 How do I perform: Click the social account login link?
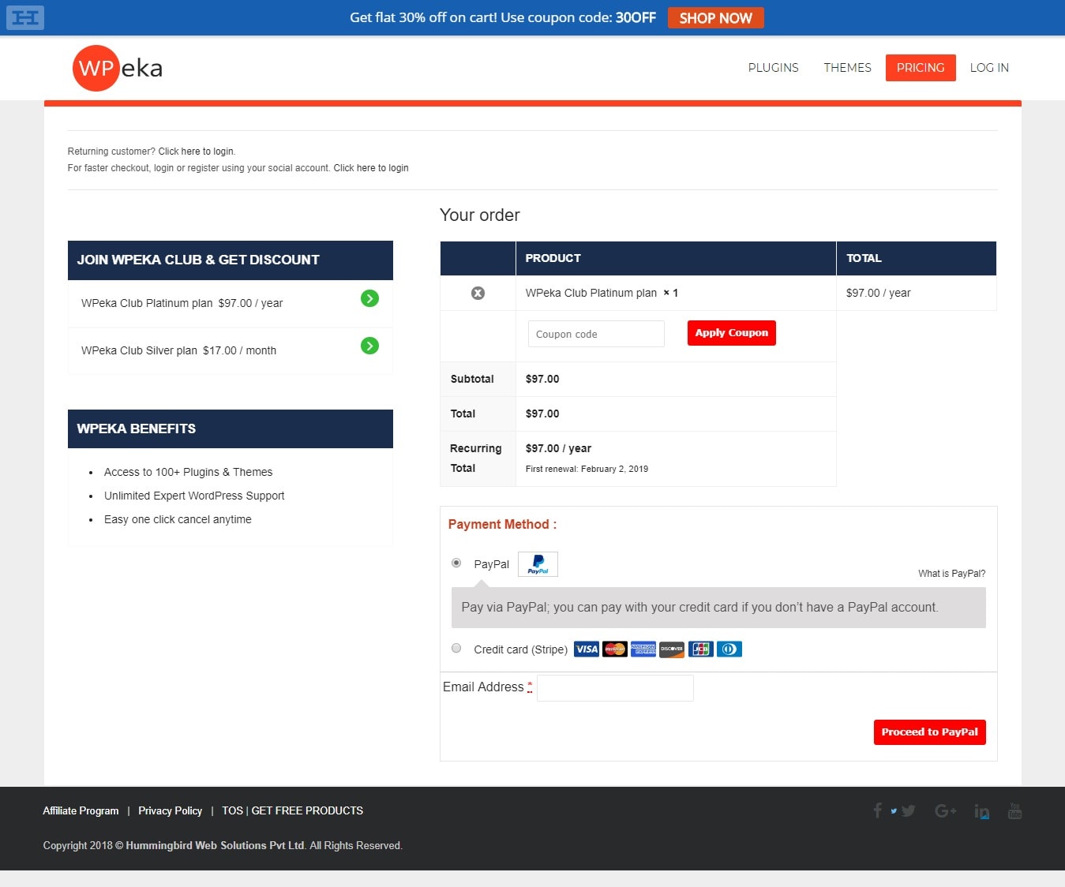tap(371, 168)
